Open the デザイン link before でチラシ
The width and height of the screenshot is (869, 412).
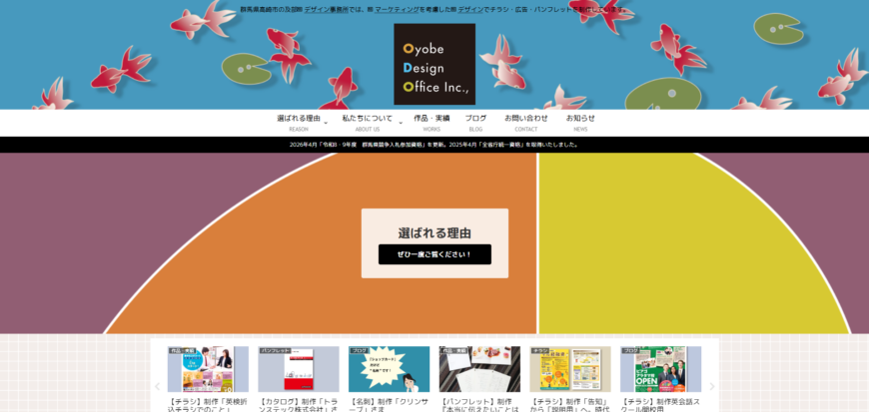tap(470, 9)
